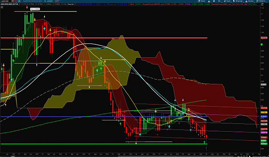Open the symbol dropdown arrow beside AUD/USD
Viewport: 269px width, 157px height.
click(12, 1)
